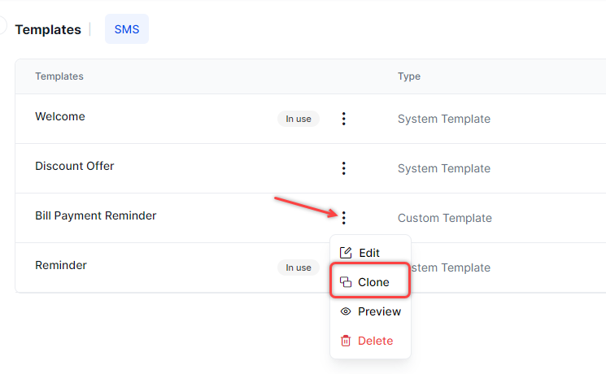Click the Templates column header in table

[x=59, y=76]
